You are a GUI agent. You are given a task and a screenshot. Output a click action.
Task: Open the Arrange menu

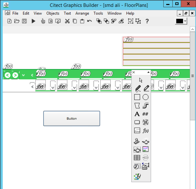(x=82, y=13)
